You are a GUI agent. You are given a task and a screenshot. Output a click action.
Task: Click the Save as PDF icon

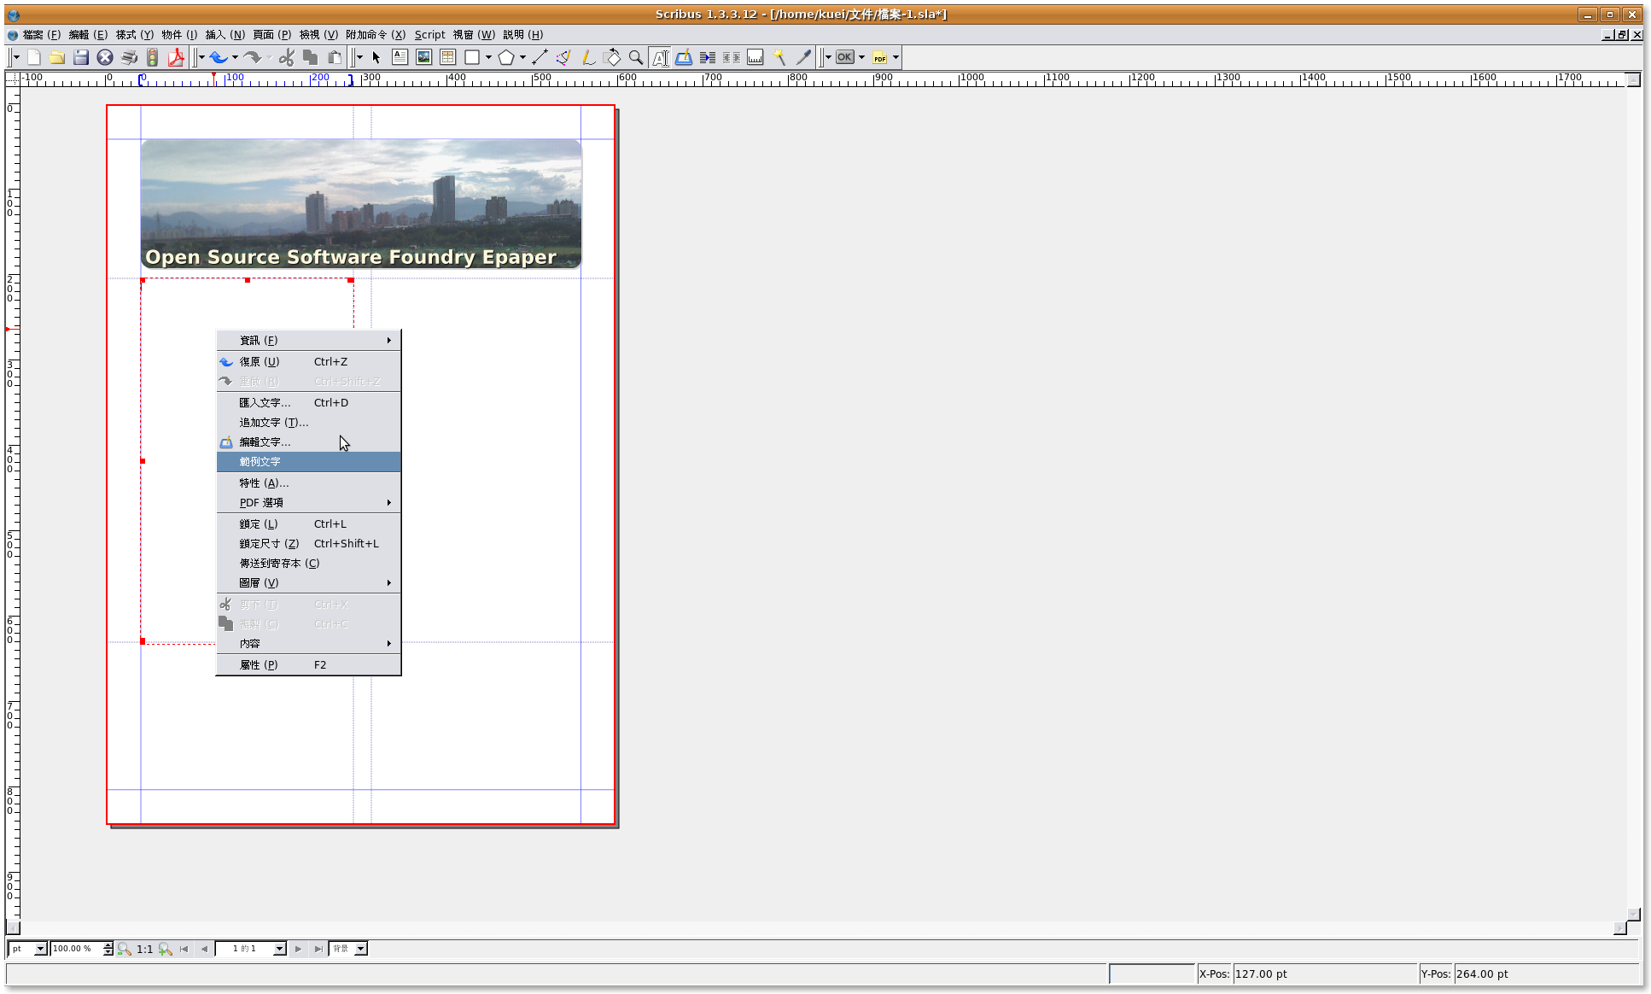(176, 57)
